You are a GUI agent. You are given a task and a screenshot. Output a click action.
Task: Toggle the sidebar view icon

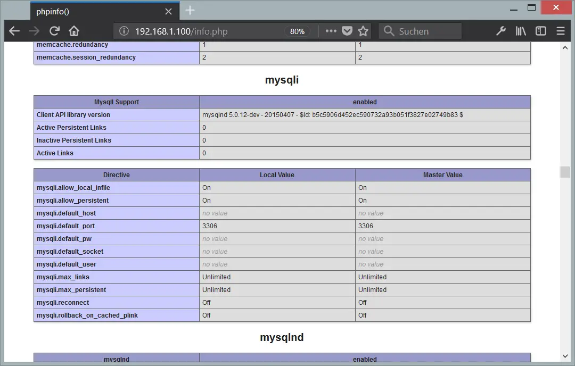click(x=540, y=31)
